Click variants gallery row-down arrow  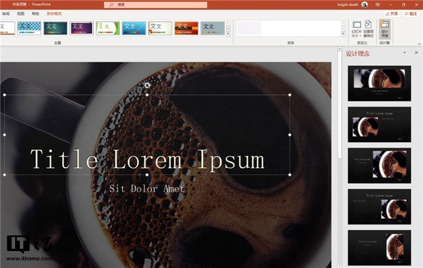point(343,28)
